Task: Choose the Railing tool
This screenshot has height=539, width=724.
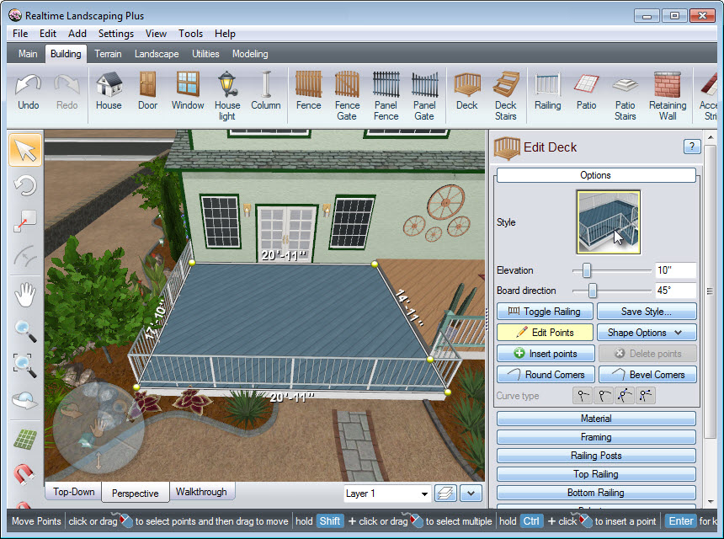Action: tap(547, 92)
